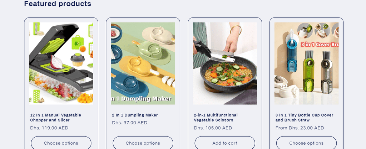Select the Dhs. 37.00 AED price
The height and width of the screenshot is (149, 366).
click(129, 123)
